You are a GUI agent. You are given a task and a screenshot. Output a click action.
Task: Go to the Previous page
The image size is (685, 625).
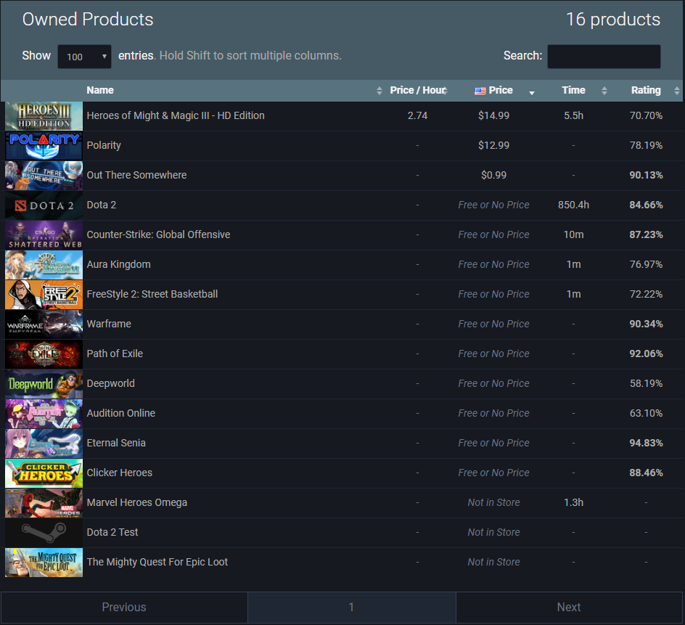[x=124, y=608]
